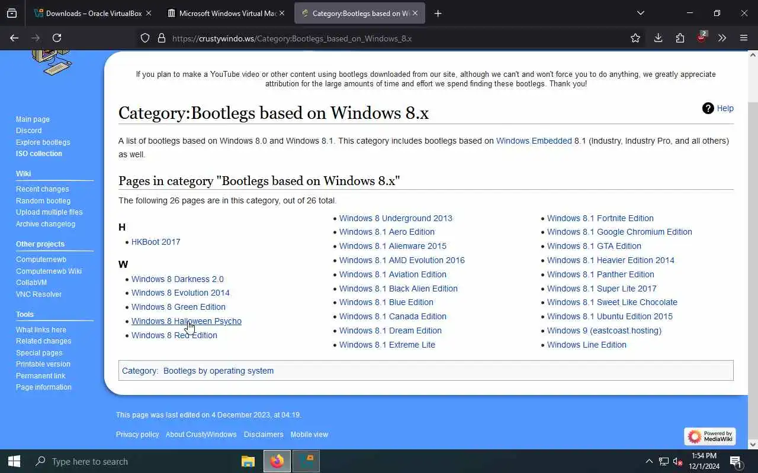Open the tracking protection shield icon

145,38
